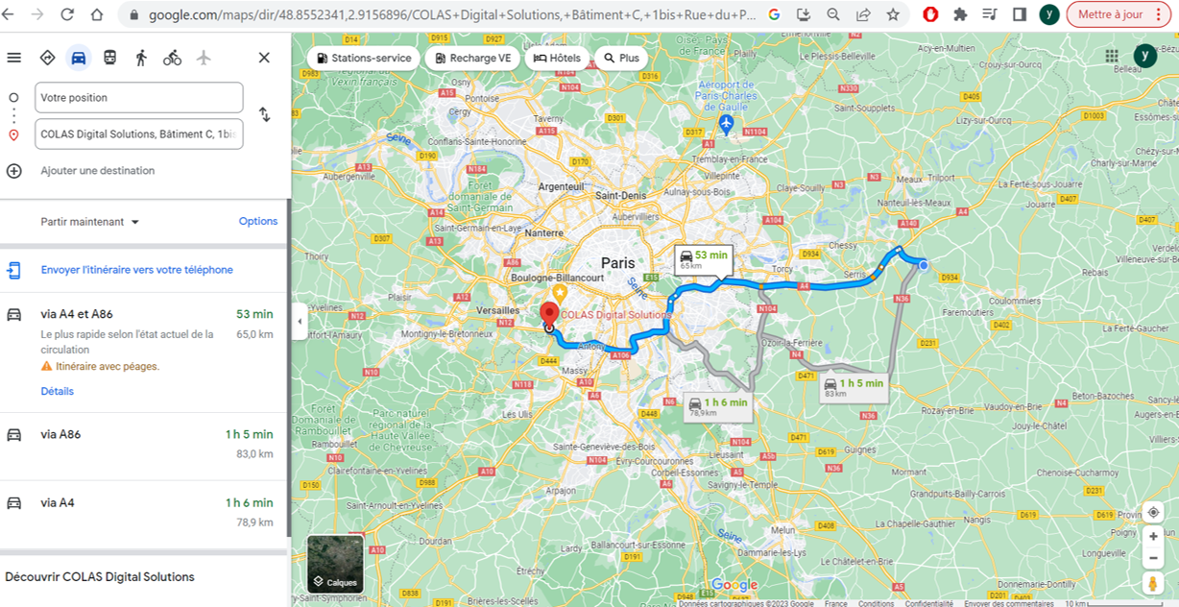Open the Google apps grid icon
Image resolution: width=1179 pixels, height=607 pixels.
(x=1112, y=57)
